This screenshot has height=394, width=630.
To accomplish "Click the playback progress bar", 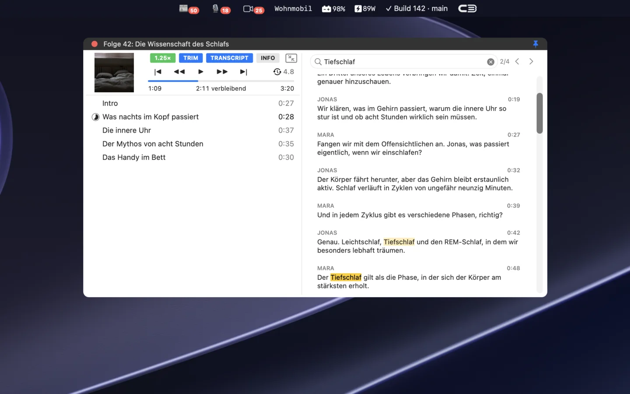I will pyautogui.click(x=221, y=81).
